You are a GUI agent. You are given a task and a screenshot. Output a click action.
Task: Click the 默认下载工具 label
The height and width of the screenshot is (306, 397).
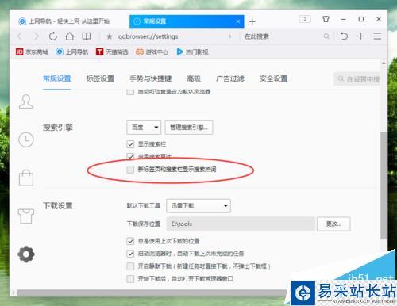(x=144, y=206)
